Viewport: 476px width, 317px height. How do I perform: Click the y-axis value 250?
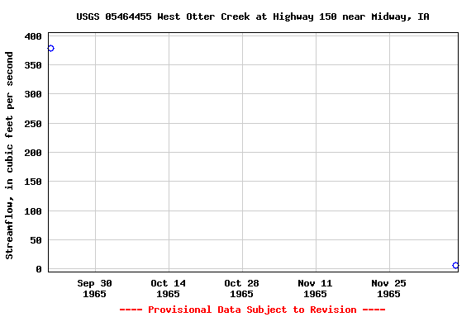pos(33,124)
